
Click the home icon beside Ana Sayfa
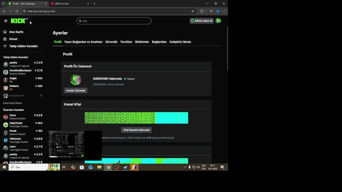pyautogui.click(x=5, y=32)
